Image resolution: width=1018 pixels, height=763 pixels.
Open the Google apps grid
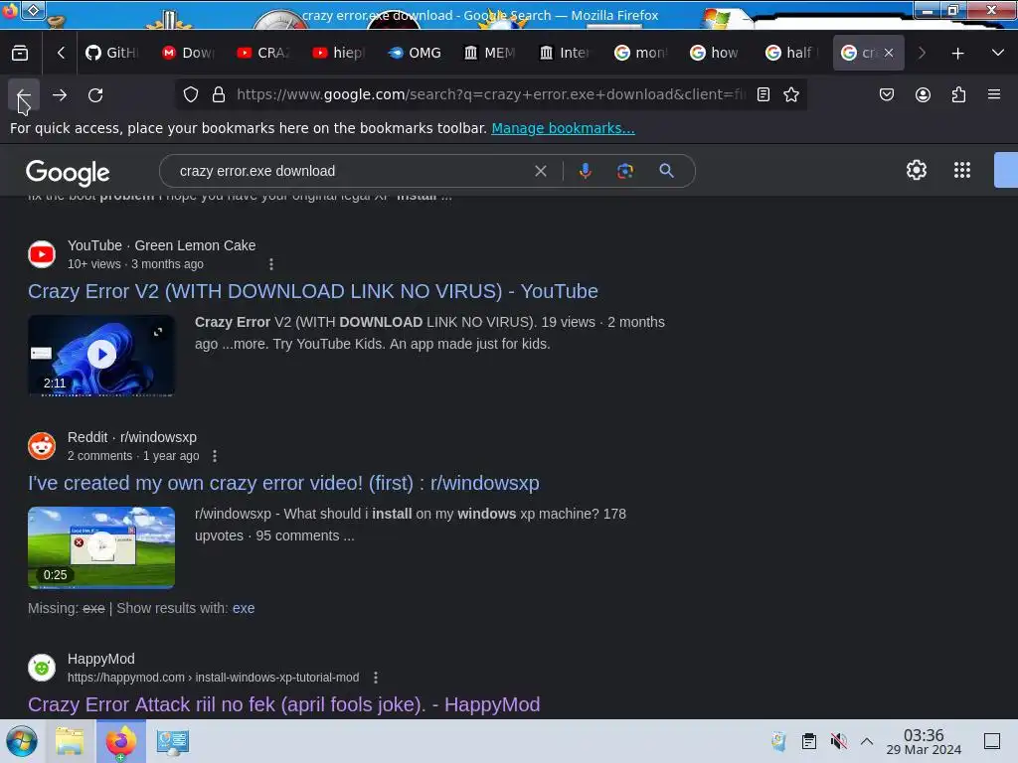[962, 170]
